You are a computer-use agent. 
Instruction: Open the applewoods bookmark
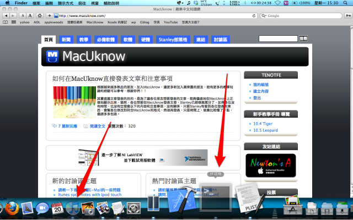(54, 22)
